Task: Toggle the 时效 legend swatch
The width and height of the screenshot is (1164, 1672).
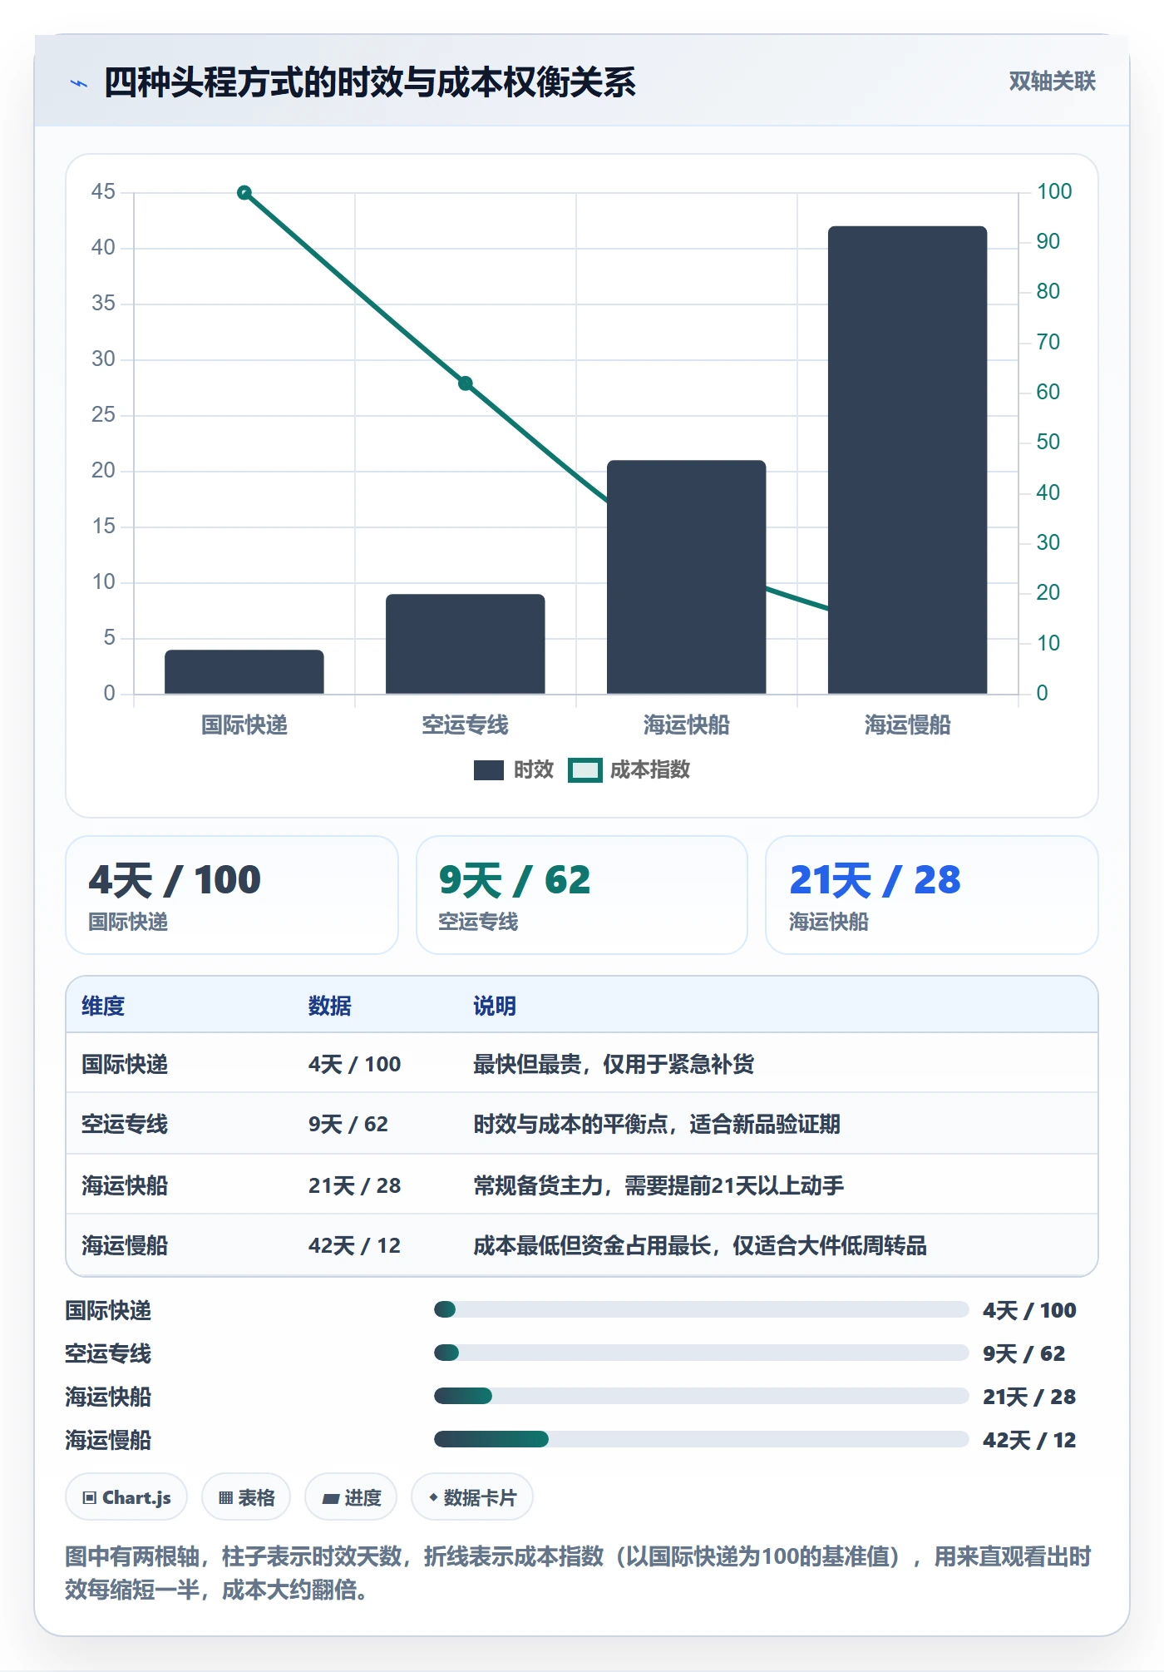Action: click(x=489, y=770)
